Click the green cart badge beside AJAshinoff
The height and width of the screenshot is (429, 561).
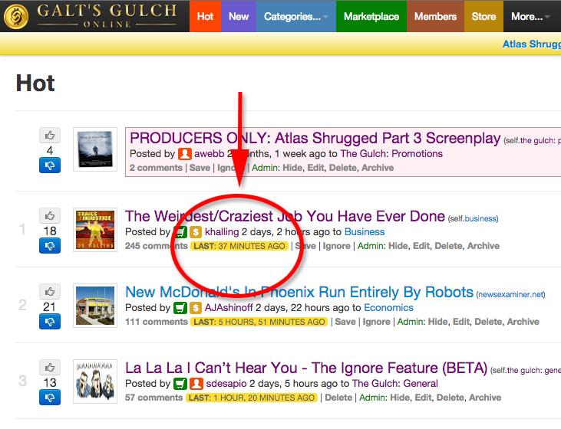click(180, 308)
